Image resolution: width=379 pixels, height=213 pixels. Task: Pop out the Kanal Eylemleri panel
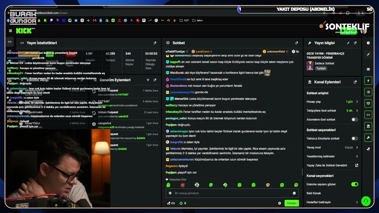(355, 82)
